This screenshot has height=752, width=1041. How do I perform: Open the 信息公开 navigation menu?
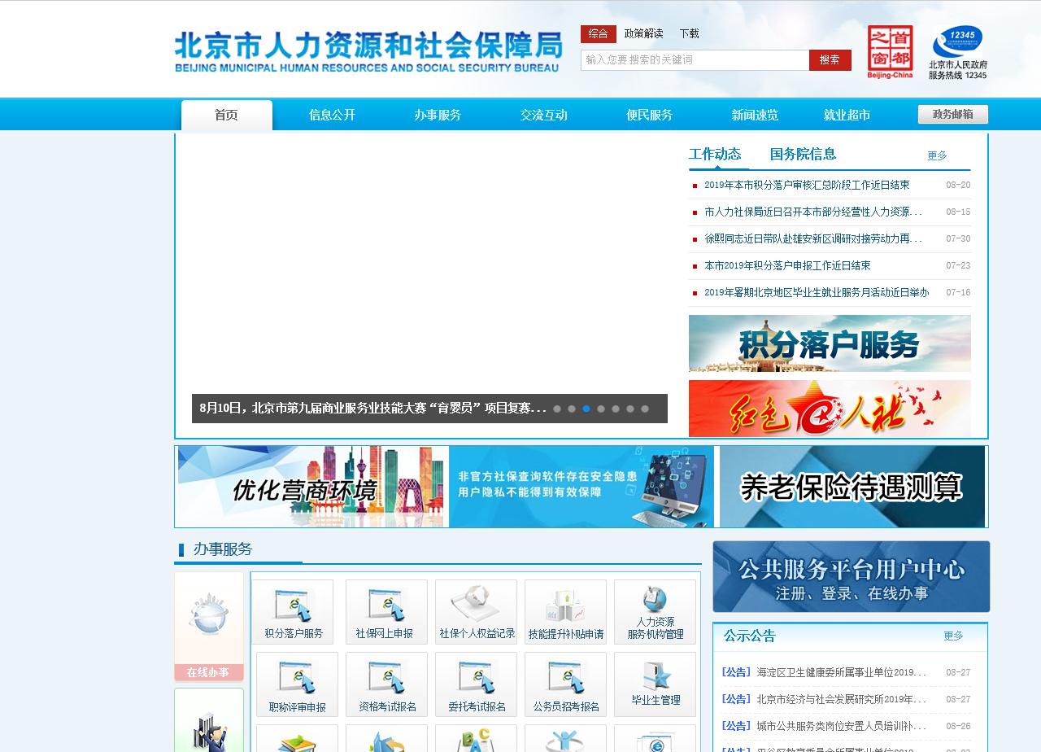click(x=331, y=115)
